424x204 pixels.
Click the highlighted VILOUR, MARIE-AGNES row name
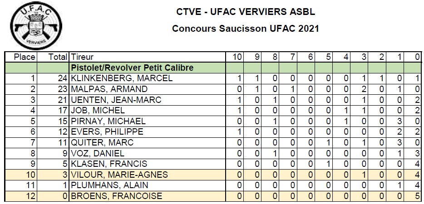point(119,175)
